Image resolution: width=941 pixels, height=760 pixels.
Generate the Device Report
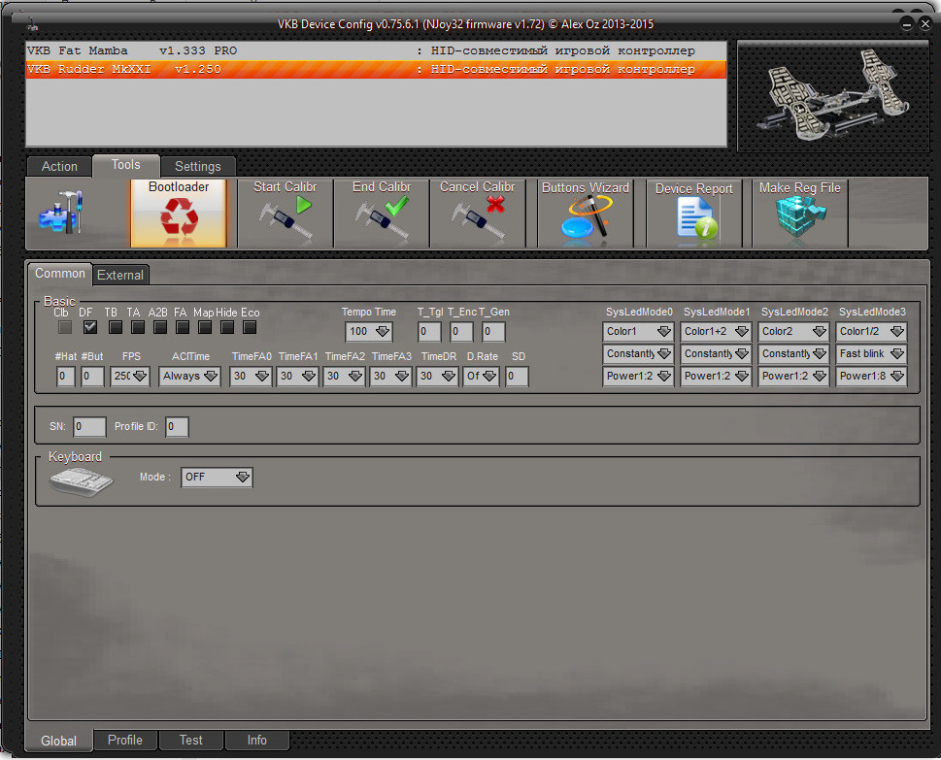[x=693, y=214]
